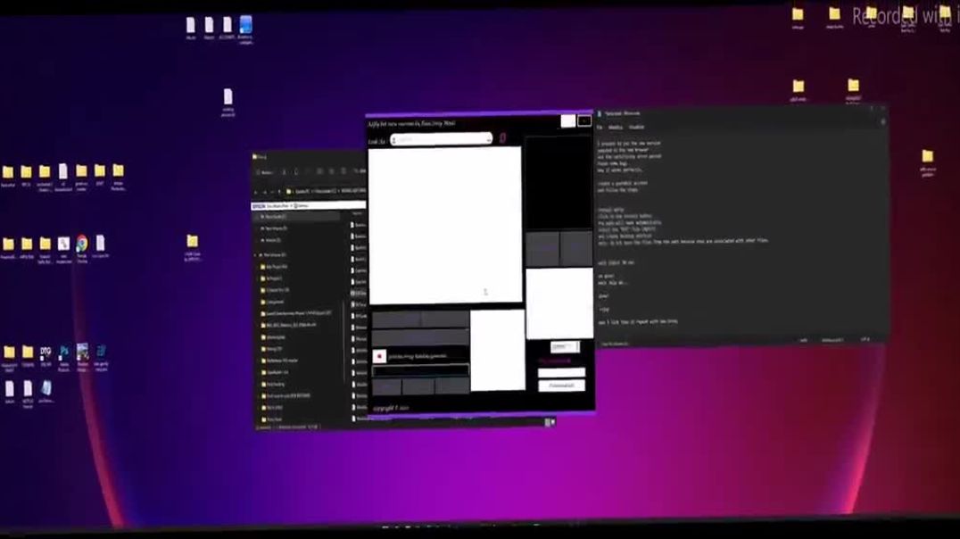Image resolution: width=960 pixels, height=539 pixels.
Task: Open the DTG desktop shortcut
Action: point(46,352)
